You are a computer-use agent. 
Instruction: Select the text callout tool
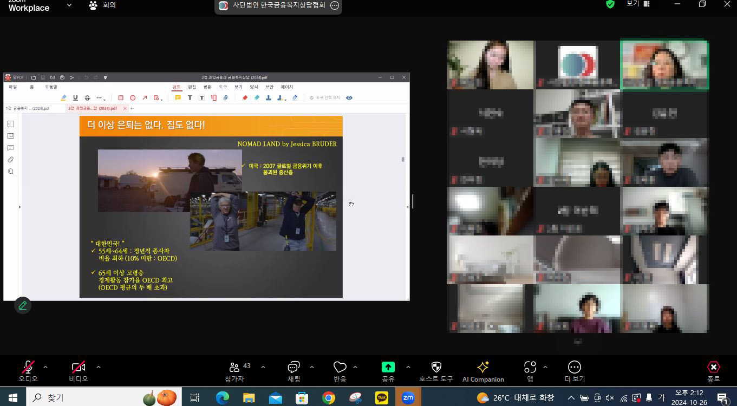213,98
